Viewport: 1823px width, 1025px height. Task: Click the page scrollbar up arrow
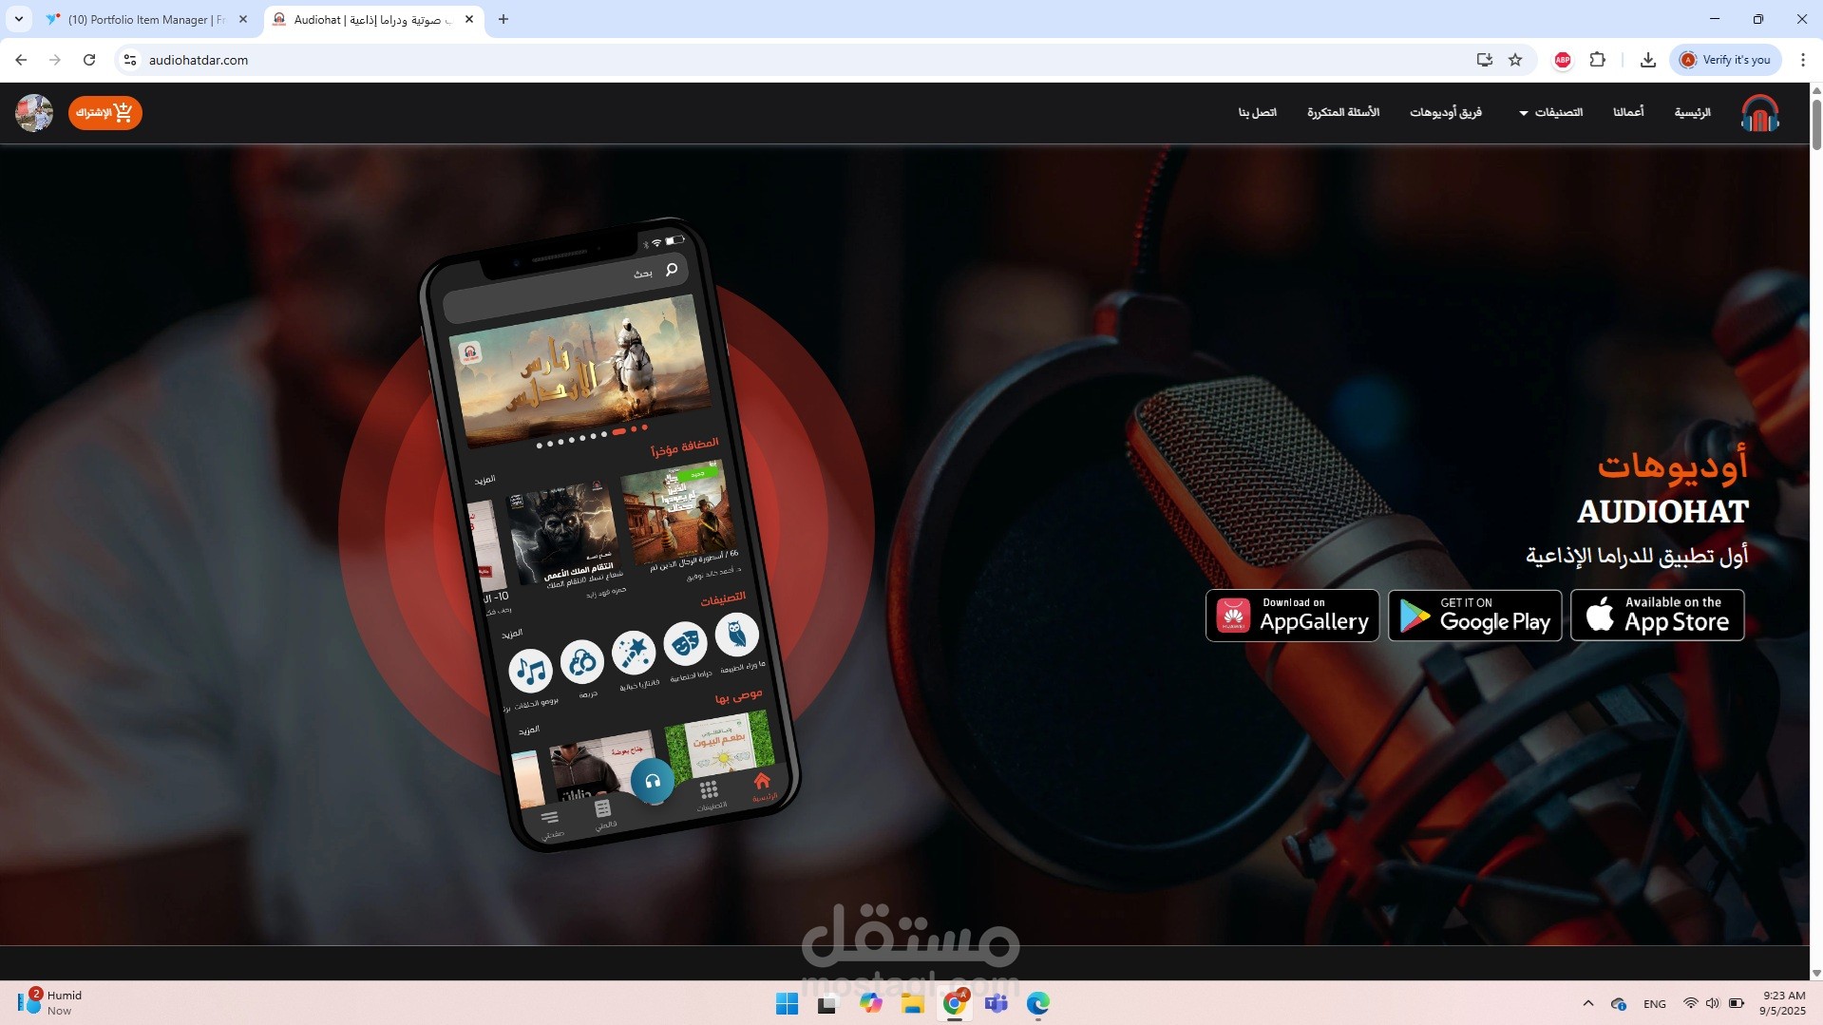[x=1816, y=91]
